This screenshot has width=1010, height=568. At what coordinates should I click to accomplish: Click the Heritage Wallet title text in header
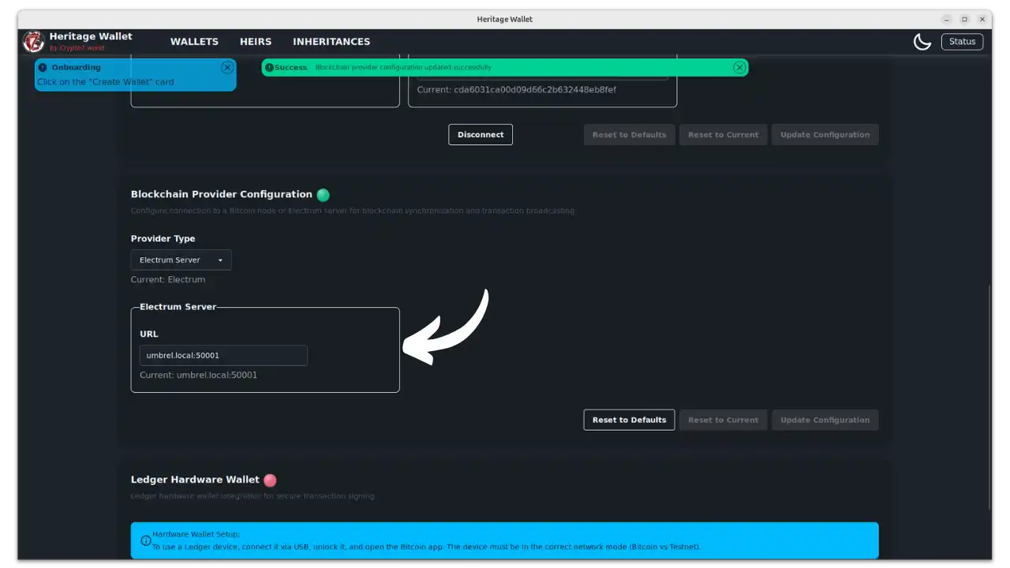click(x=91, y=36)
